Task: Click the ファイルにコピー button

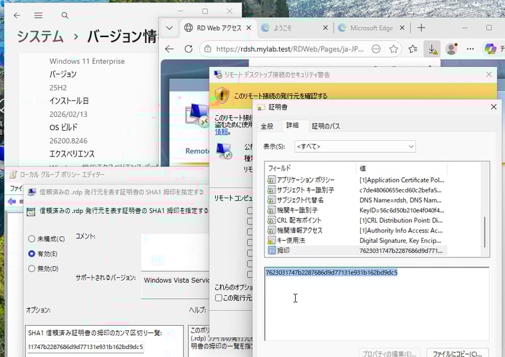Action: [x=457, y=353]
